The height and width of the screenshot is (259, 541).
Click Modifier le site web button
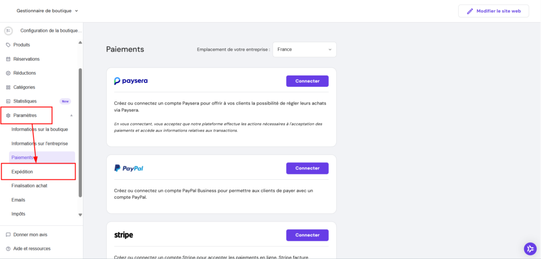(493, 11)
